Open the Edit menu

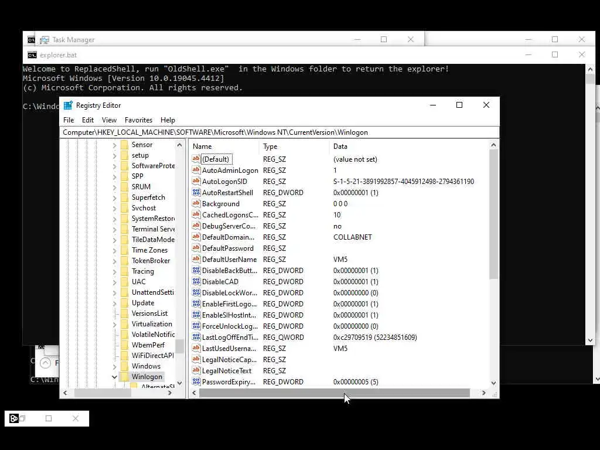88,120
